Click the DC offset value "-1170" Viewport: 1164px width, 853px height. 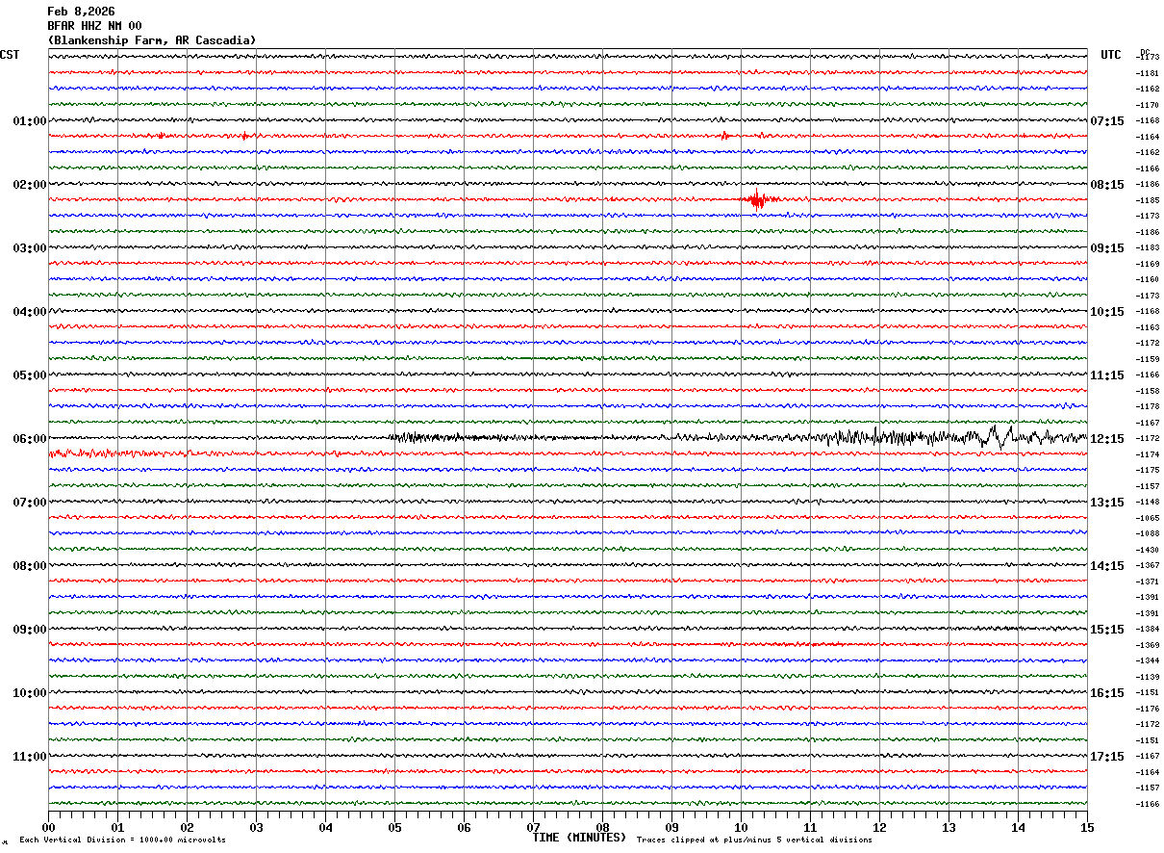1148,105
